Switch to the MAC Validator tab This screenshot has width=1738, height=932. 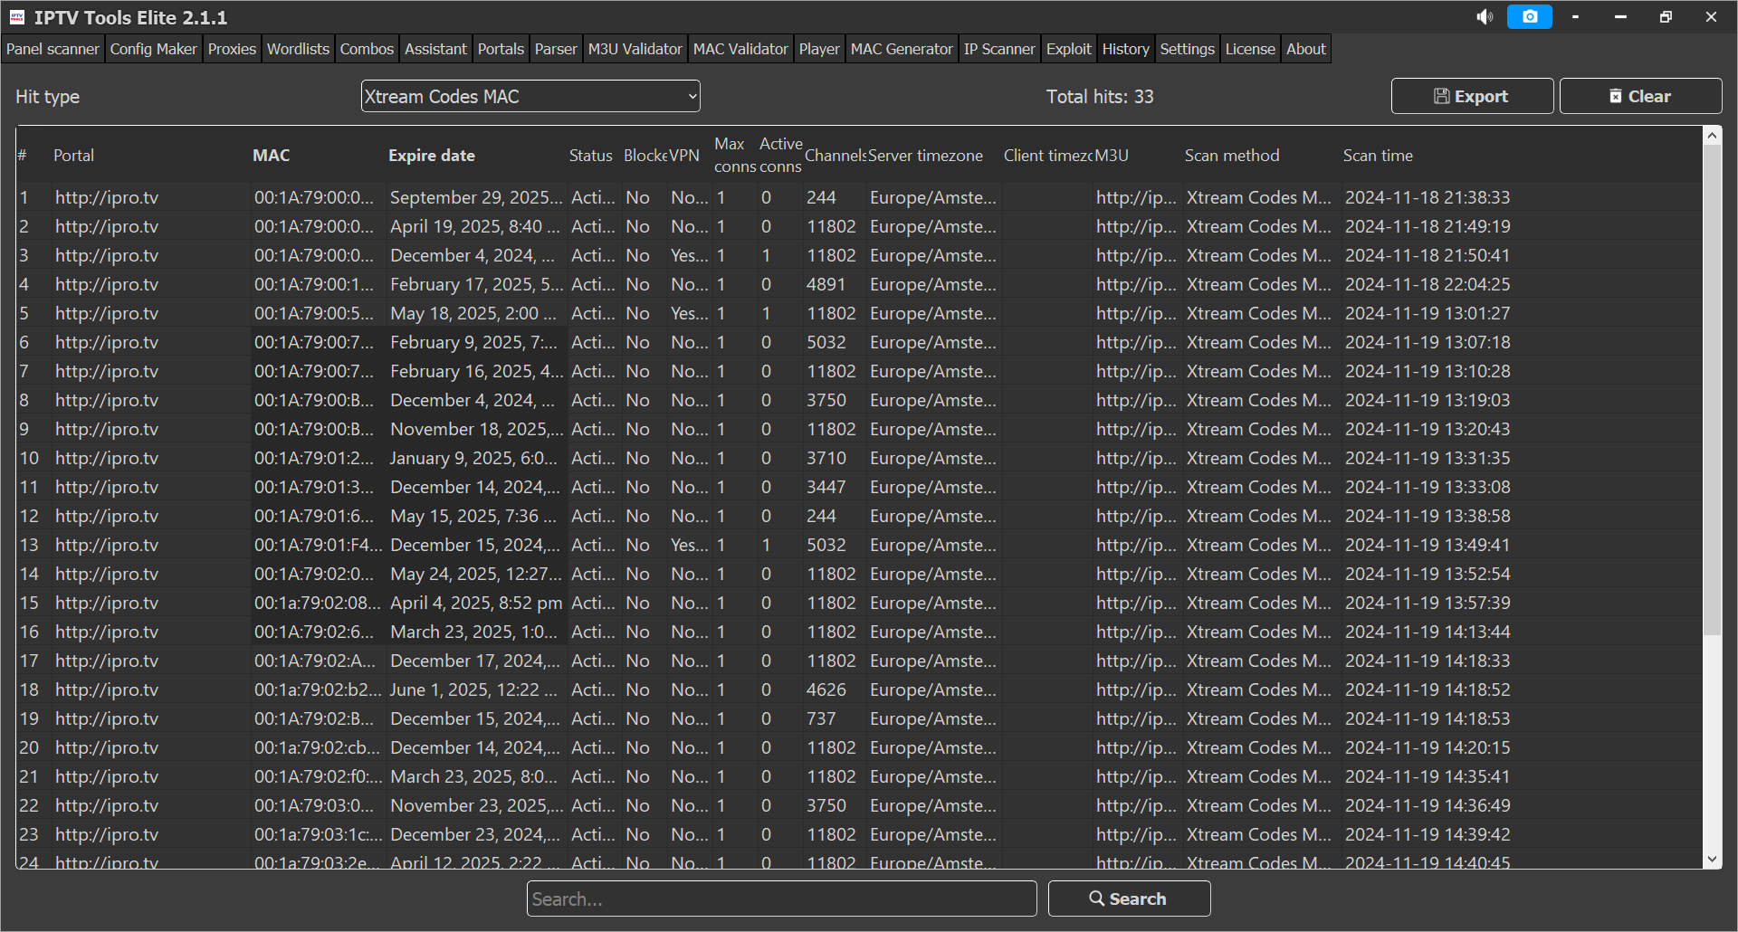(x=740, y=49)
